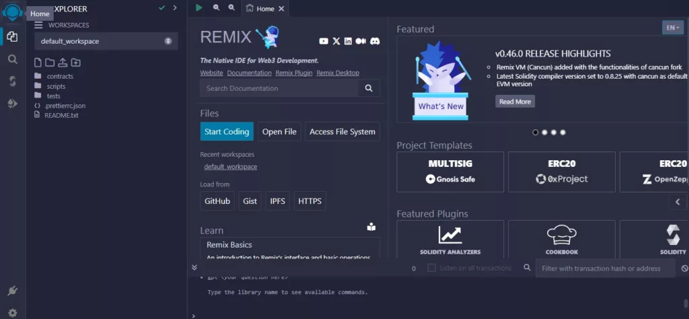Click the Read More button

[x=515, y=102]
